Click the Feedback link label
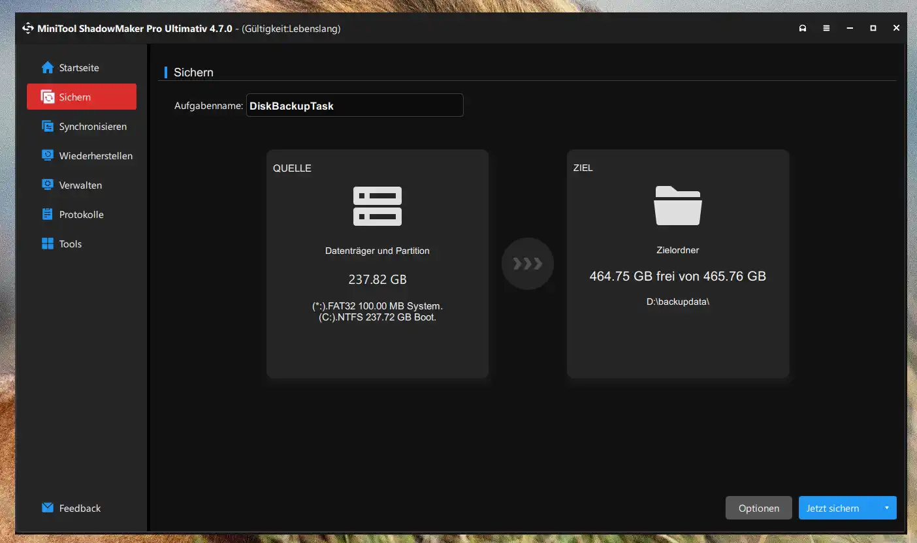 coord(80,508)
